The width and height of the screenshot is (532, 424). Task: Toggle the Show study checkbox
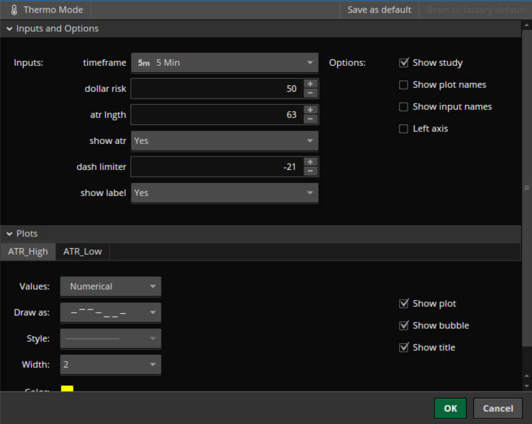coord(404,63)
